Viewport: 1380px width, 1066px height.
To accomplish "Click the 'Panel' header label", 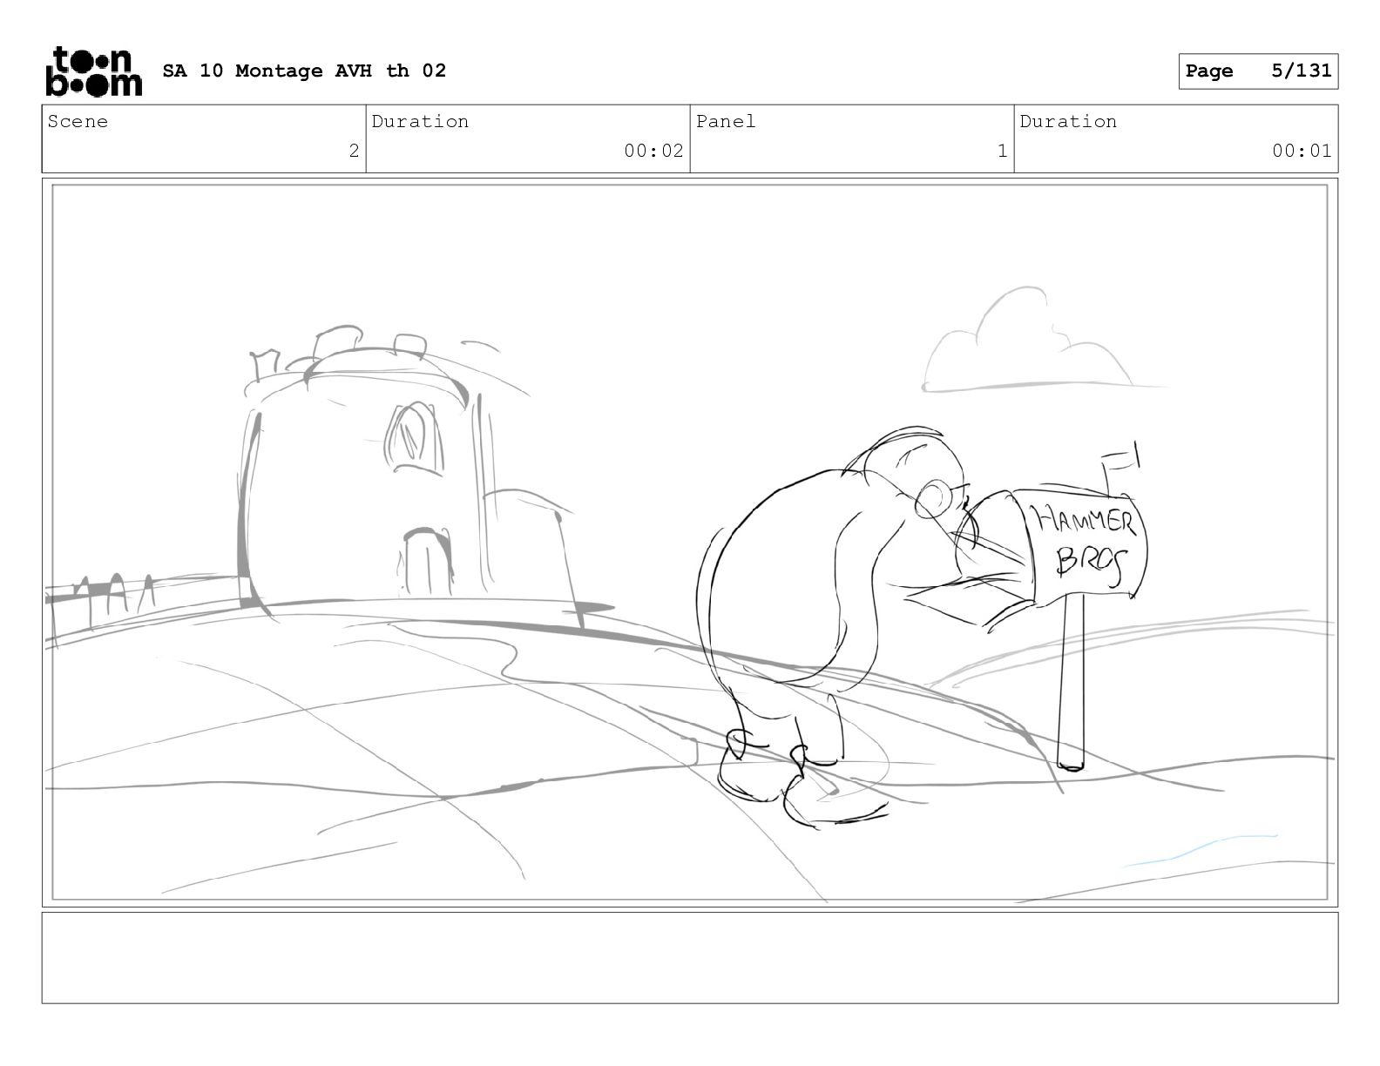I will tap(726, 122).
